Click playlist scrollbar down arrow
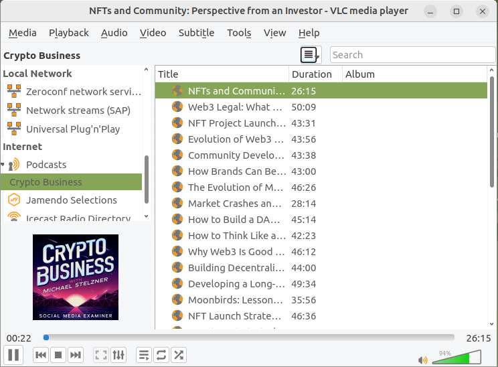 [x=492, y=324]
